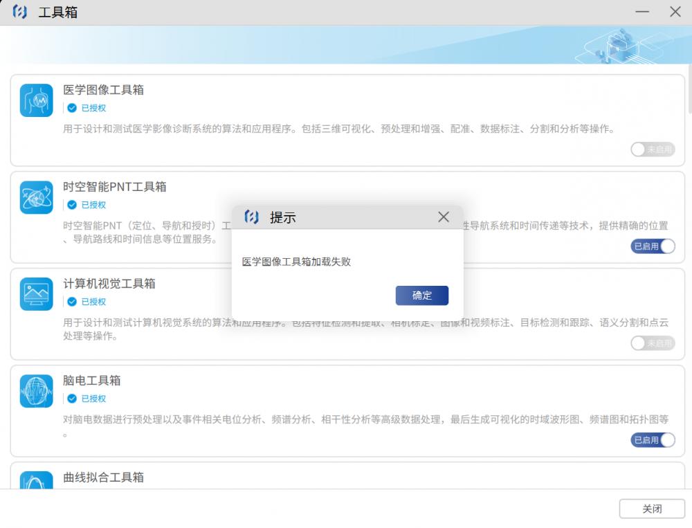The height and width of the screenshot is (528, 692).
Task: Click the 已授权 badge under 计算机视觉工具箱
Action: click(x=86, y=302)
